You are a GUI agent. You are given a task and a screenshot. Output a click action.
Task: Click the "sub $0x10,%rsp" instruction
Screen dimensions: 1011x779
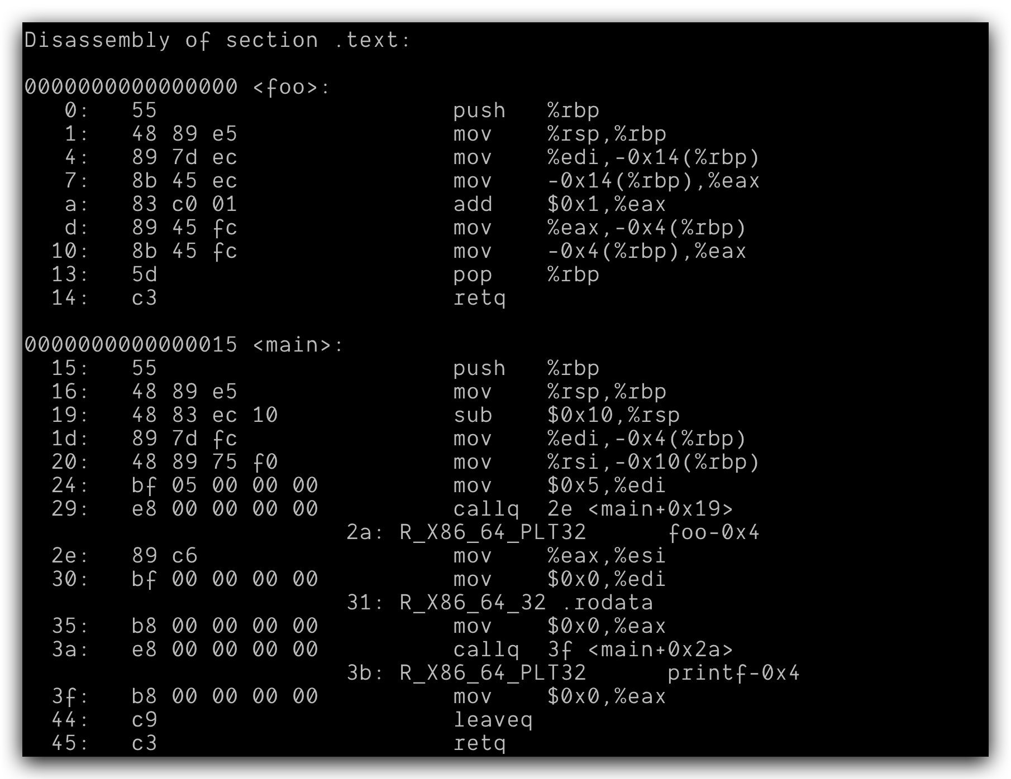pos(566,415)
